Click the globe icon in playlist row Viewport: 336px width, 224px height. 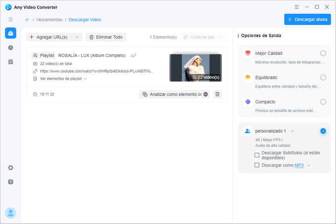point(206,94)
